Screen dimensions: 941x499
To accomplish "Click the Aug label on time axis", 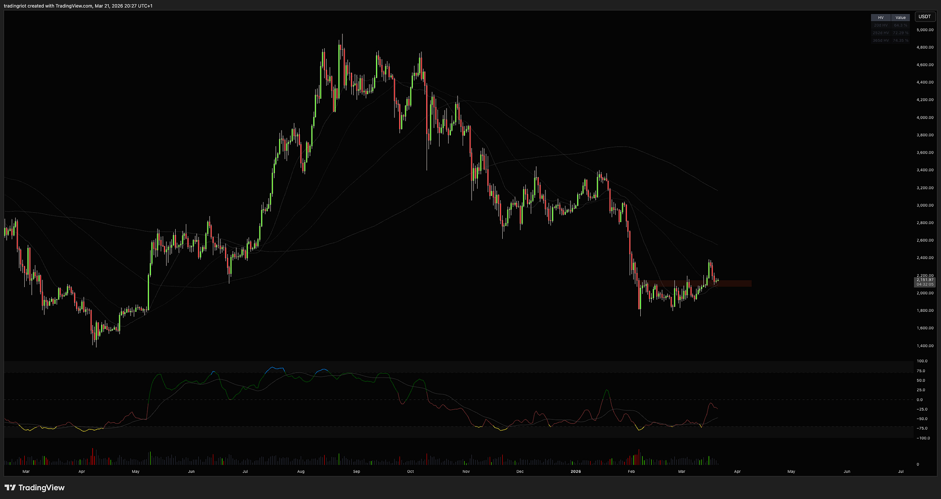I will [x=301, y=472].
